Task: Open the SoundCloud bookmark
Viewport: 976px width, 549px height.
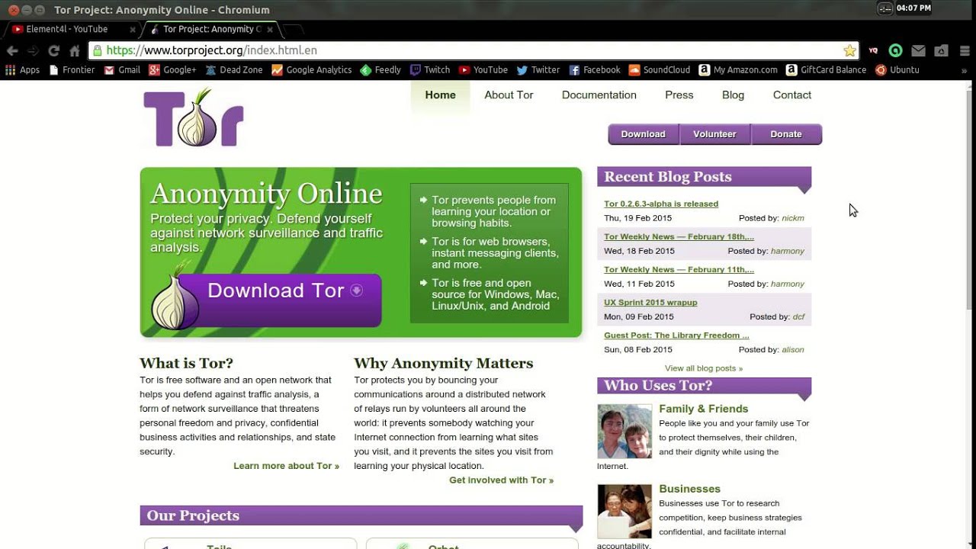Action: click(x=659, y=69)
